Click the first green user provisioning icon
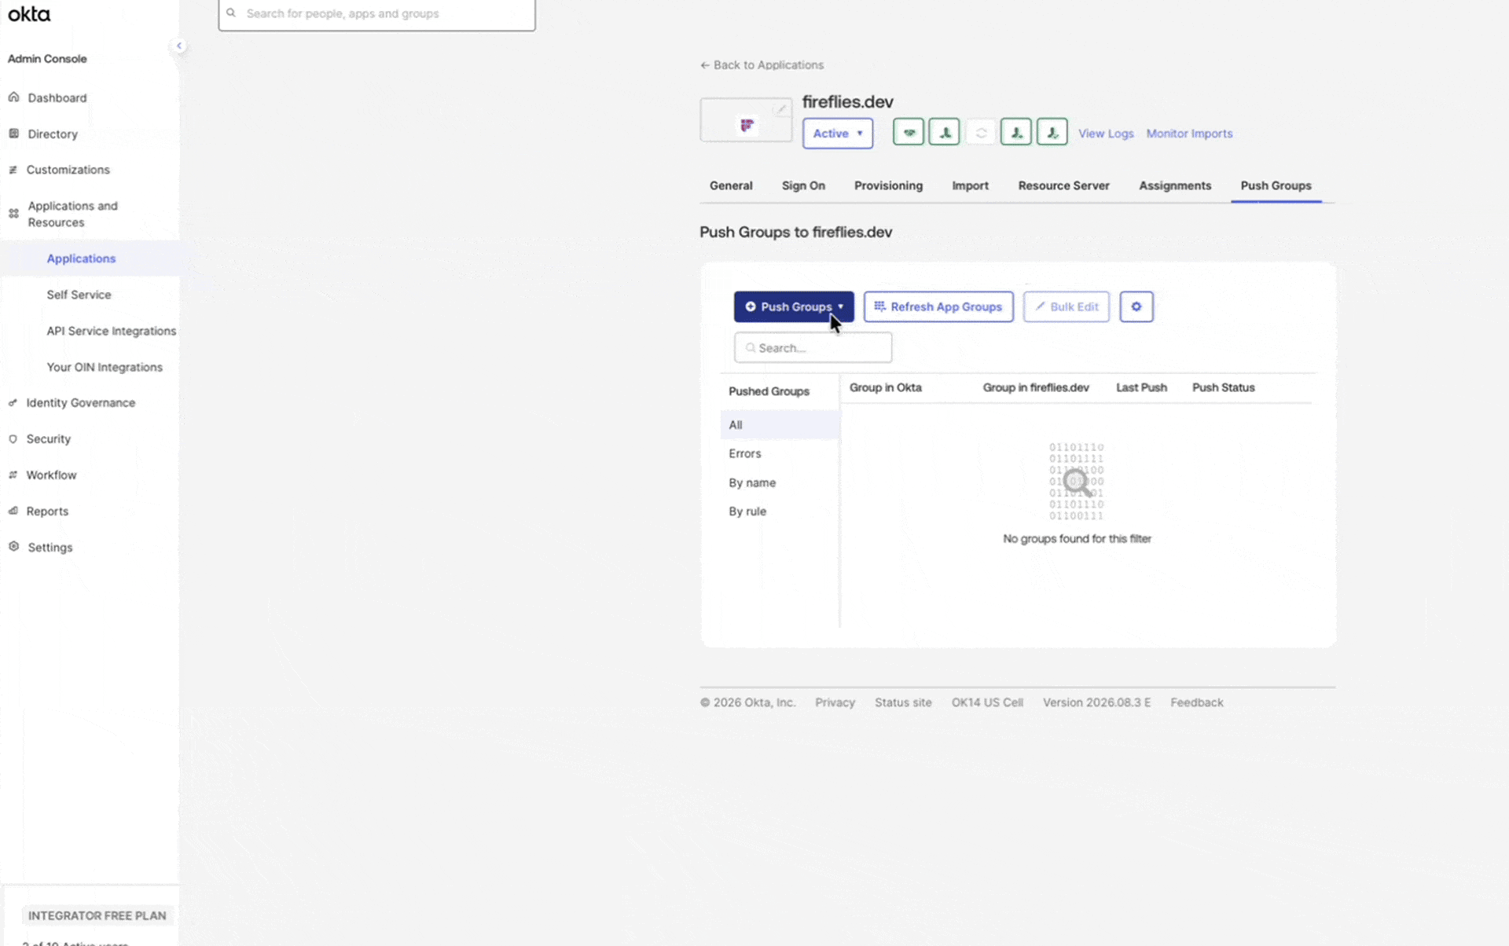The height and width of the screenshot is (946, 1509). coord(945,132)
